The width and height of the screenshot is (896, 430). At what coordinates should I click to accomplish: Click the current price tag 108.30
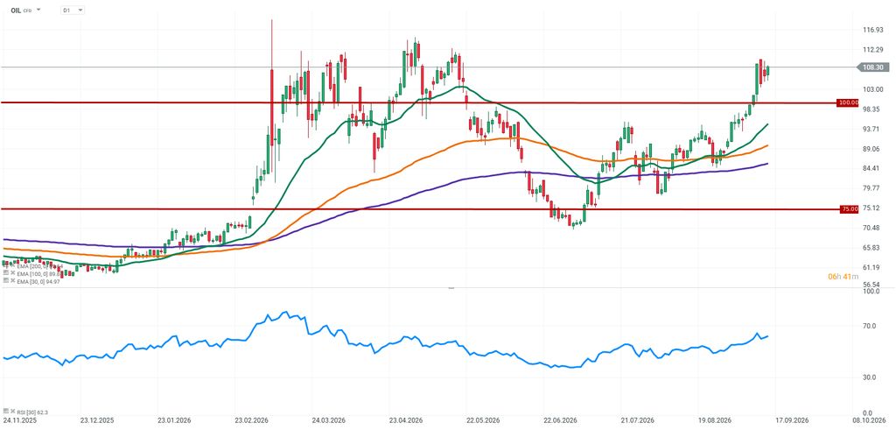872,67
